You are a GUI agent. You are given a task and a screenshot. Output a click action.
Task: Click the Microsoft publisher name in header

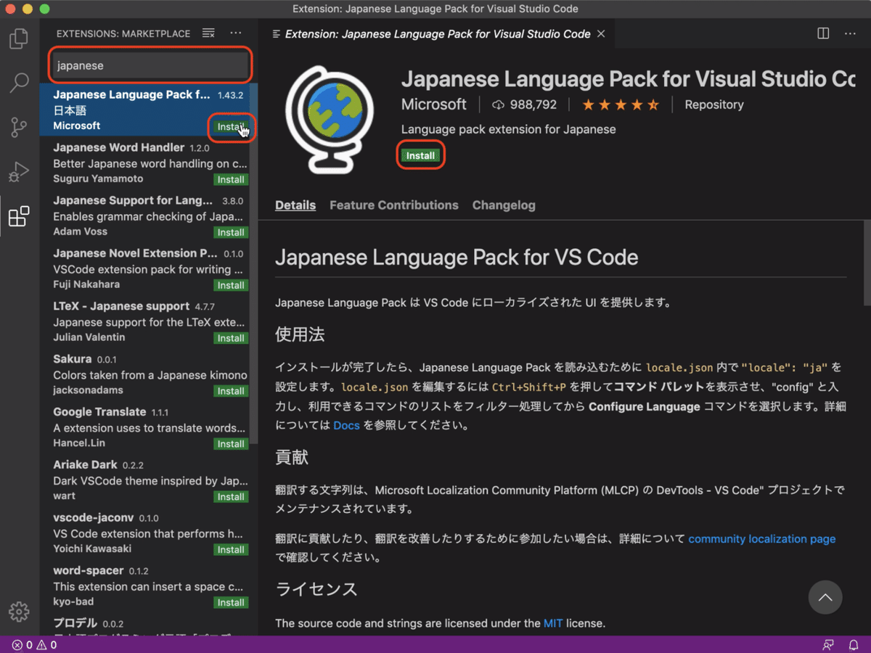click(x=434, y=104)
